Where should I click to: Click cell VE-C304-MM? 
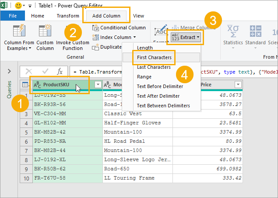67,113
